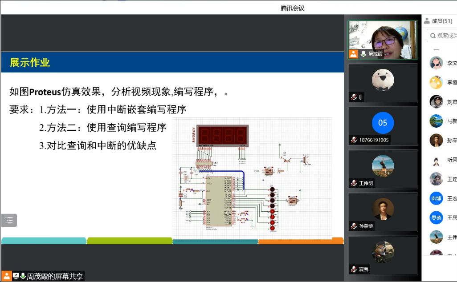This screenshot has width=457, height=282.
Task: Click the orange host icon on 周茂霞's video
Action: [353, 54]
